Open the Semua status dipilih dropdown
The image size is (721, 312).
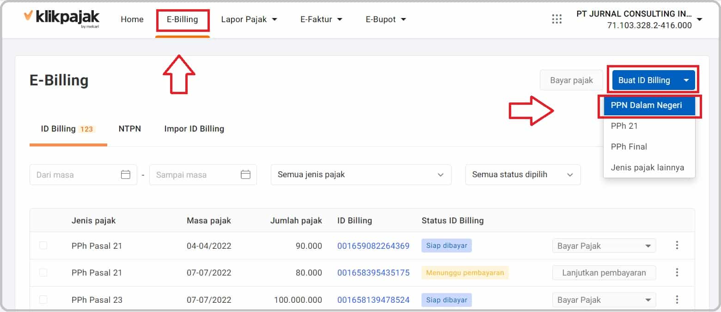tap(522, 174)
